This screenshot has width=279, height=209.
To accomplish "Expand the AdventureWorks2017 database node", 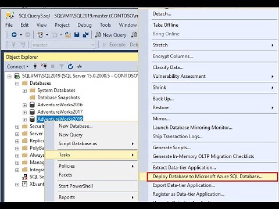I will [x=24, y=112].
